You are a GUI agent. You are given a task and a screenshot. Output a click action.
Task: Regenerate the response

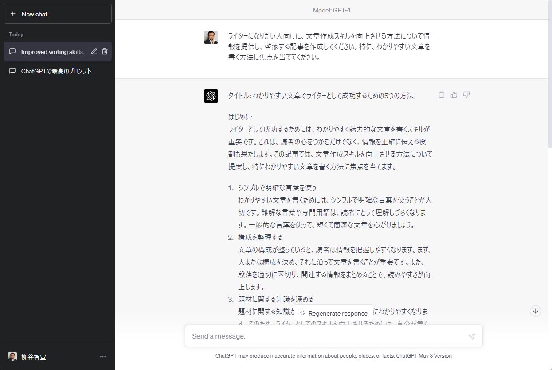[333, 313]
